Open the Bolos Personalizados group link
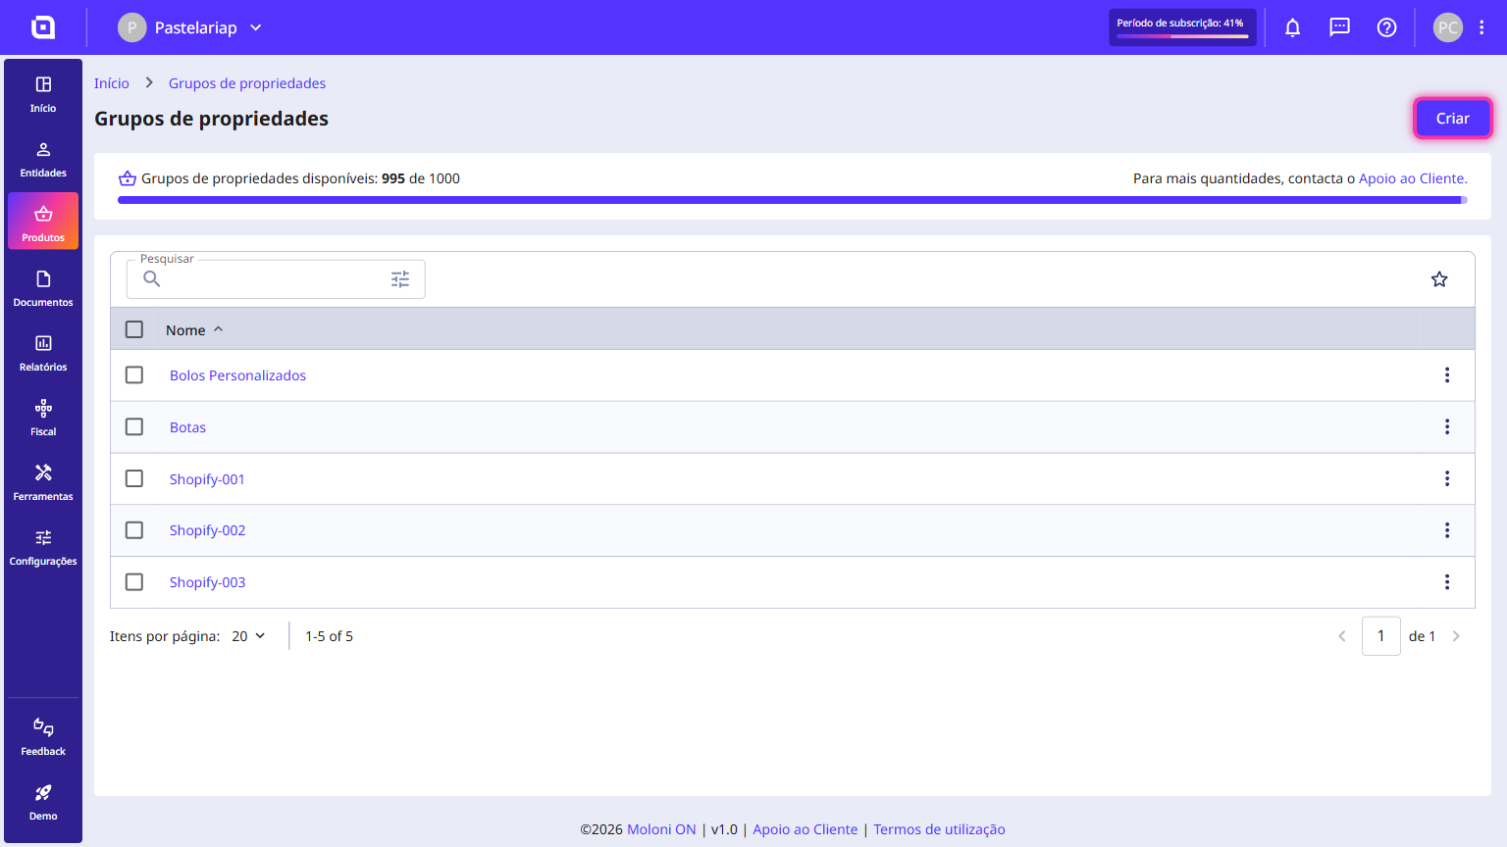 (237, 375)
